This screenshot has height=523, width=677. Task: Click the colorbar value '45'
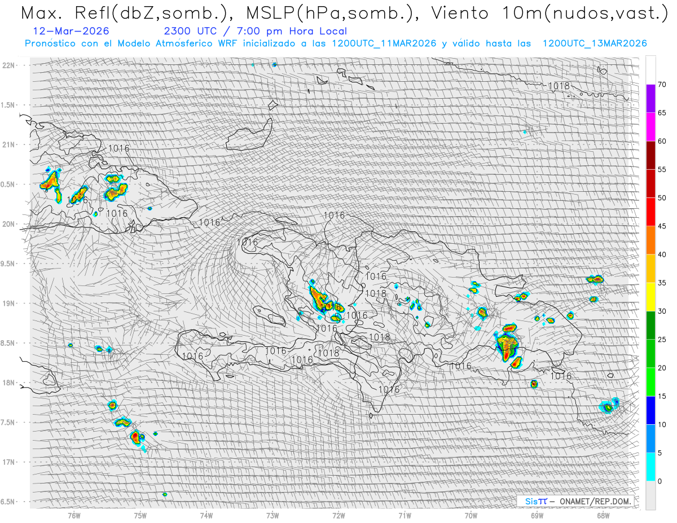662,226
